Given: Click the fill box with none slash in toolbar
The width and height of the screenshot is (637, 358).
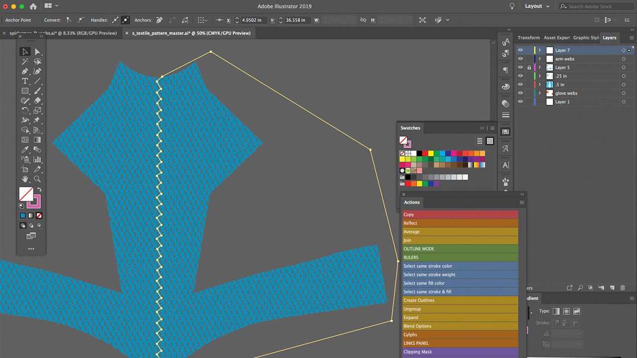Looking at the screenshot, I should (x=26, y=194).
